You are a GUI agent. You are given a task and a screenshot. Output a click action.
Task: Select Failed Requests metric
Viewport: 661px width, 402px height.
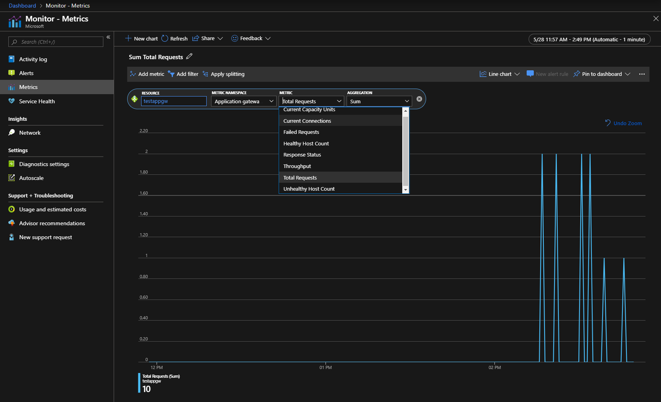(x=341, y=132)
